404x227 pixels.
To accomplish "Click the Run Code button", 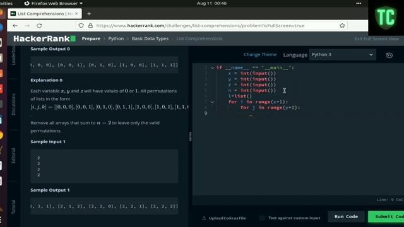I will click(346, 217).
